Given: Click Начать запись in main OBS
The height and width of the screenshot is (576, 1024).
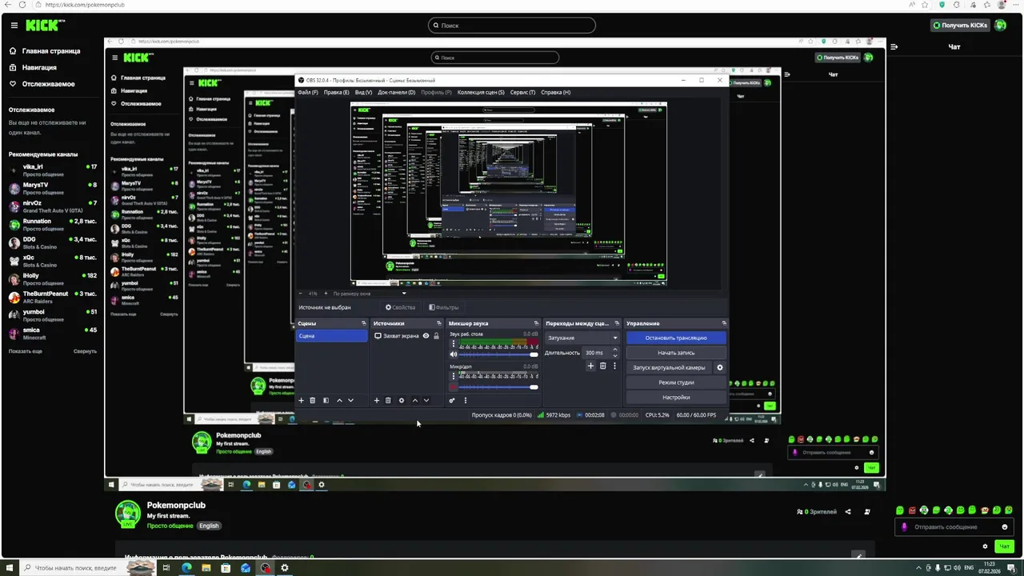Looking at the screenshot, I should (676, 353).
